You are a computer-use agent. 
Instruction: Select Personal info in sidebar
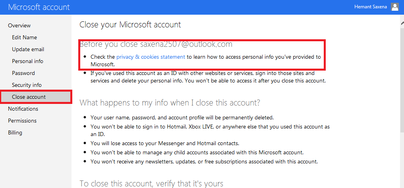click(27, 61)
